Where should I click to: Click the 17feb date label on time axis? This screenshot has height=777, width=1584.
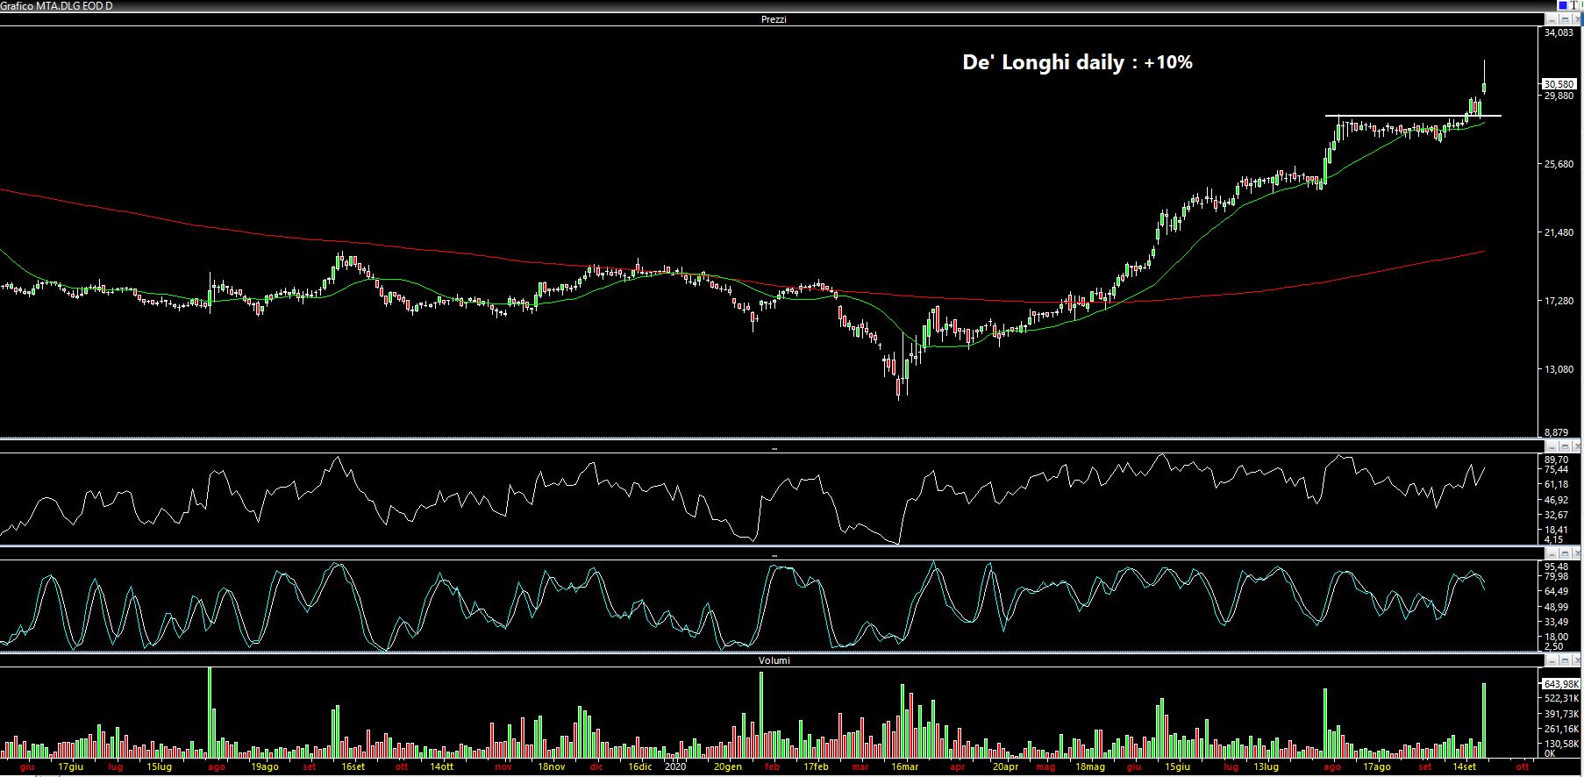point(815,766)
